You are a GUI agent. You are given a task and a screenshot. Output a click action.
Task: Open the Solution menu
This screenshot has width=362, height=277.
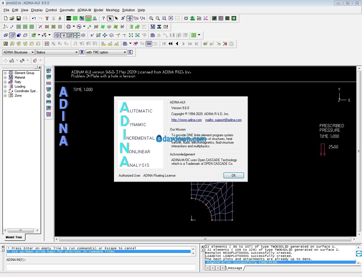coord(128,10)
